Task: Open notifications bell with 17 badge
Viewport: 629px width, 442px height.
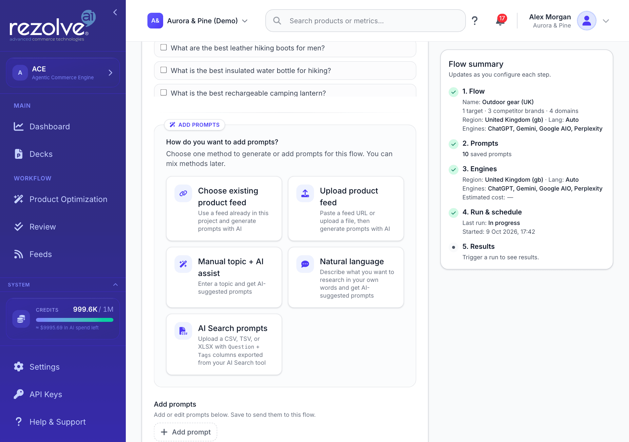Action: coord(501,20)
